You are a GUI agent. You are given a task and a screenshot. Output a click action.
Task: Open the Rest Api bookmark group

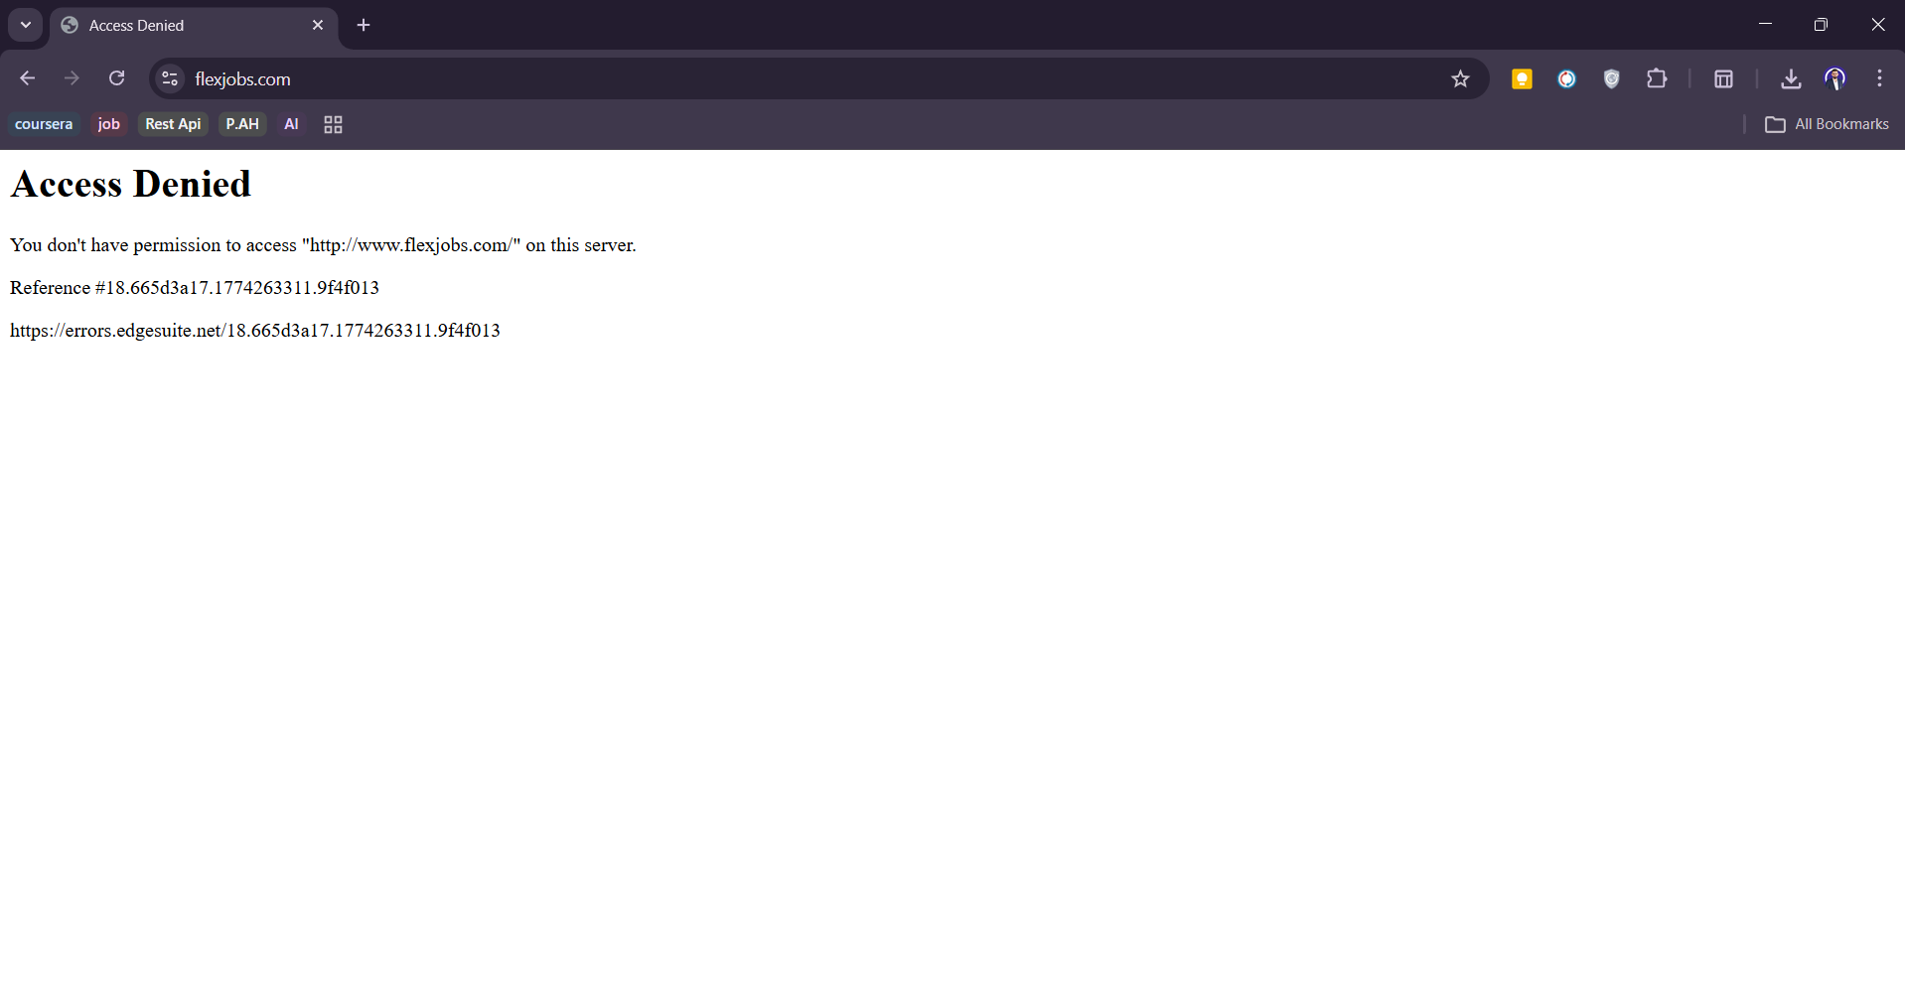click(173, 124)
